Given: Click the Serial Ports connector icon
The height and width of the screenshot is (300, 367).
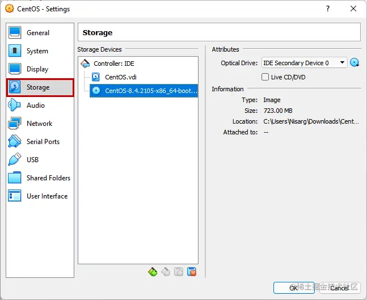Looking at the screenshot, I should pyautogui.click(x=15, y=141).
